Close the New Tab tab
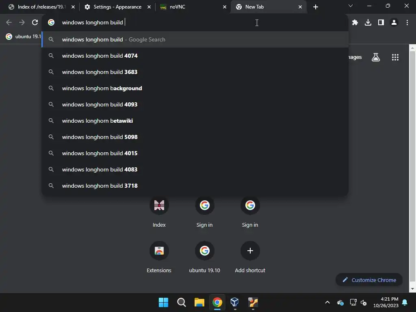The width and height of the screenshot is (416, 312). tap(300, 7)
